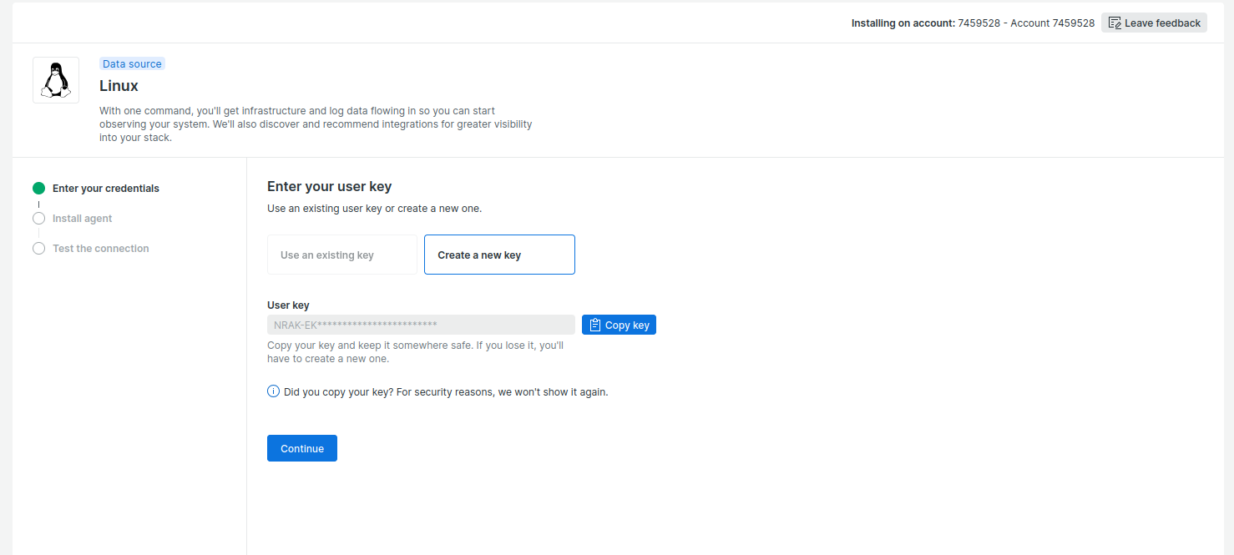
Task: Click the empty circle next to Install agent
Action: point(38,219)
